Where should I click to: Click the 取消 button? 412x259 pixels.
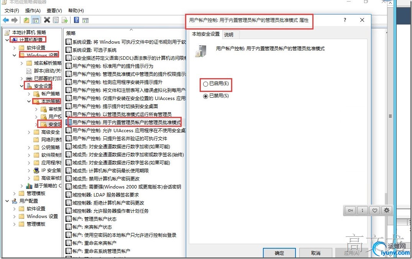pyautogui.click(x=315, y=253)
